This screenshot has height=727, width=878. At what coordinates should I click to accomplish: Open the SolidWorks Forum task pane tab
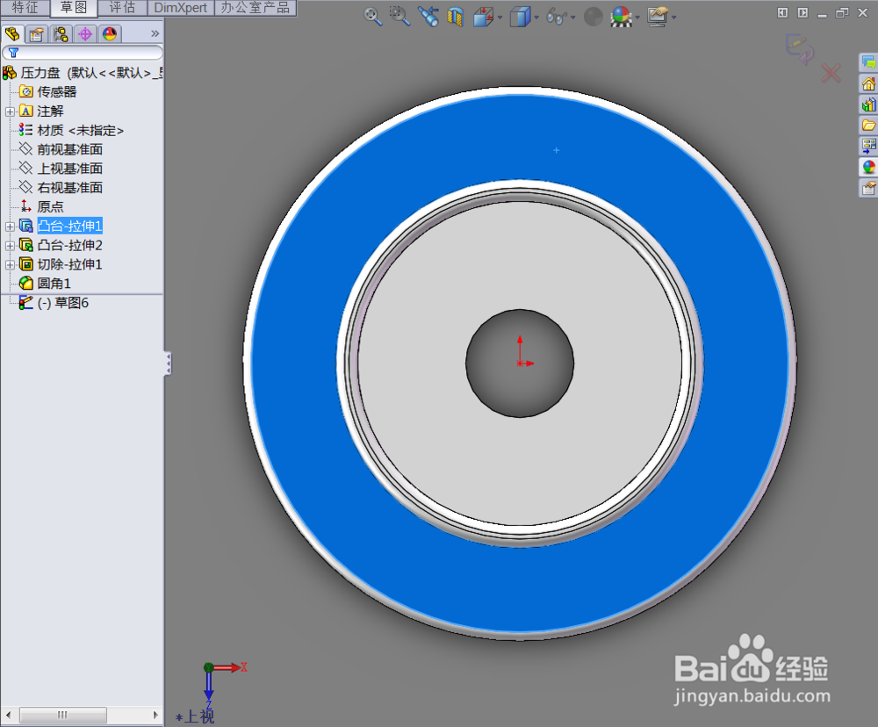(x=868, y=62)
